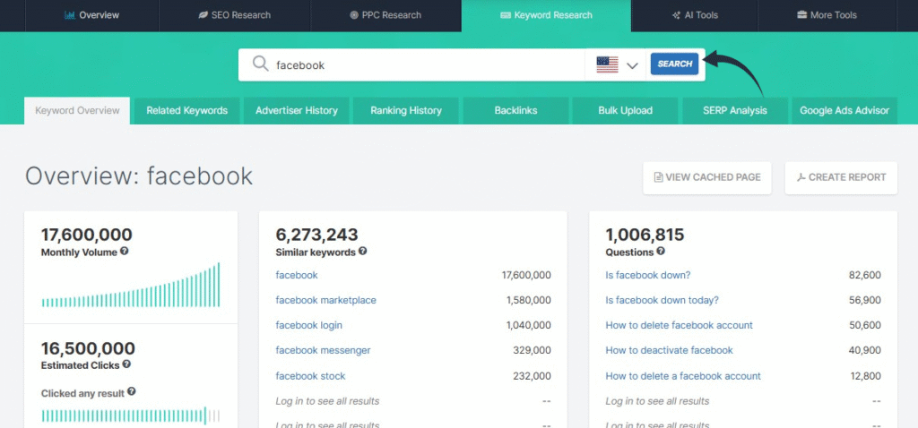Screen dimensions: 918x428
Task: Click the help icon beside Questions
Action: pos(661,252)
